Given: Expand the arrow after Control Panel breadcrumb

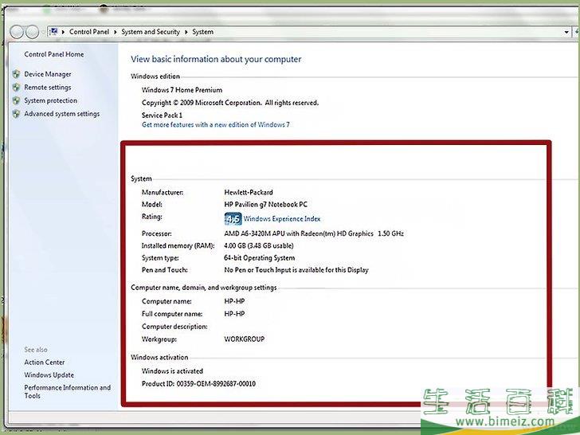Looking at the screenshot, I should 115,32.
